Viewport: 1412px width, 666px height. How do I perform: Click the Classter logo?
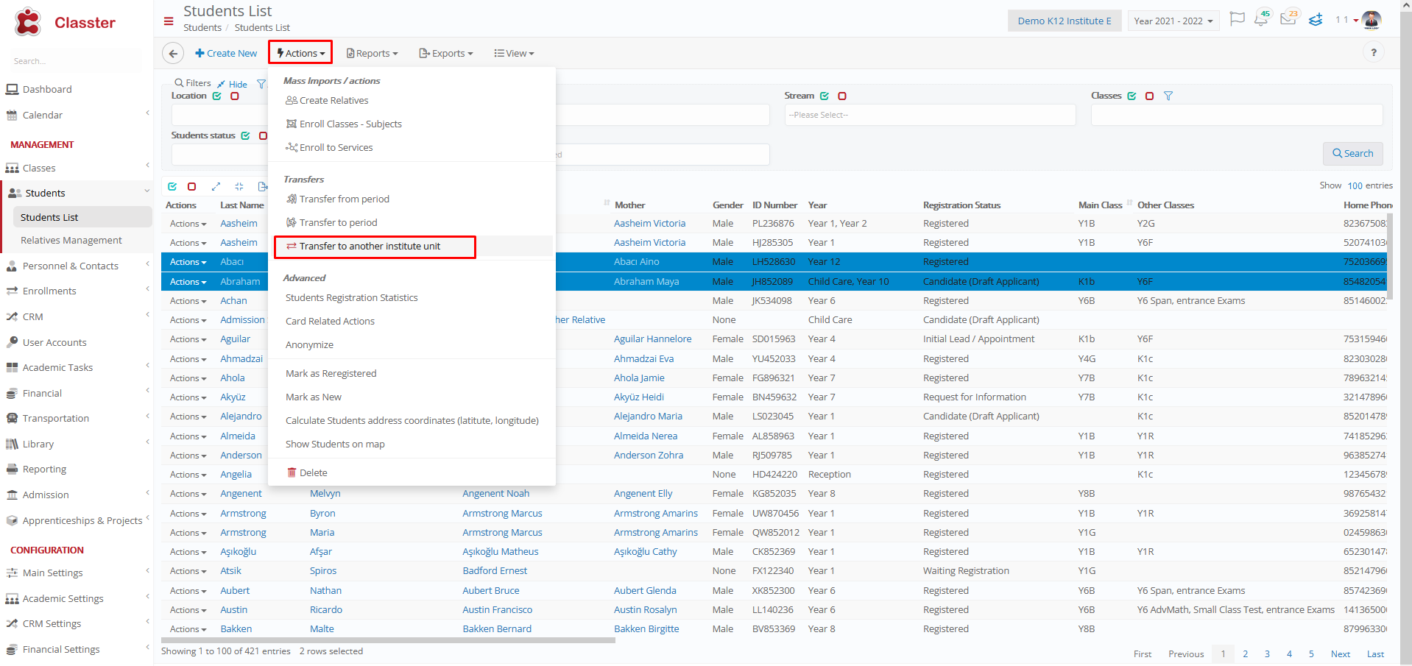[x=64, y=23]
